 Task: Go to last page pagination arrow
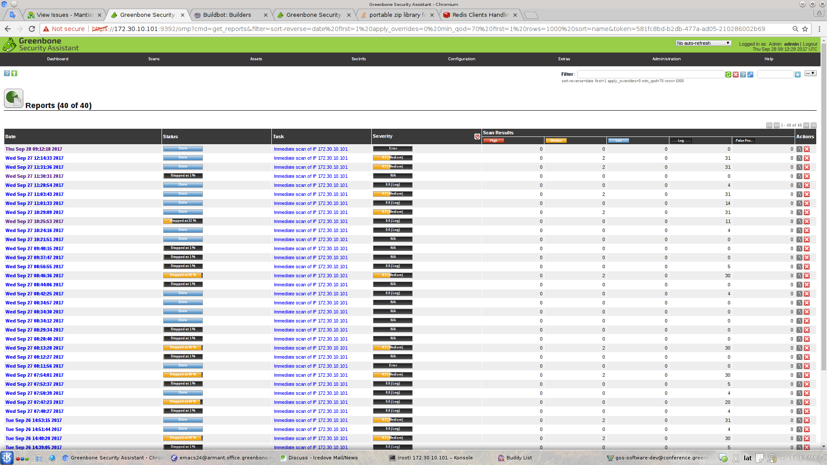[814, 125]
